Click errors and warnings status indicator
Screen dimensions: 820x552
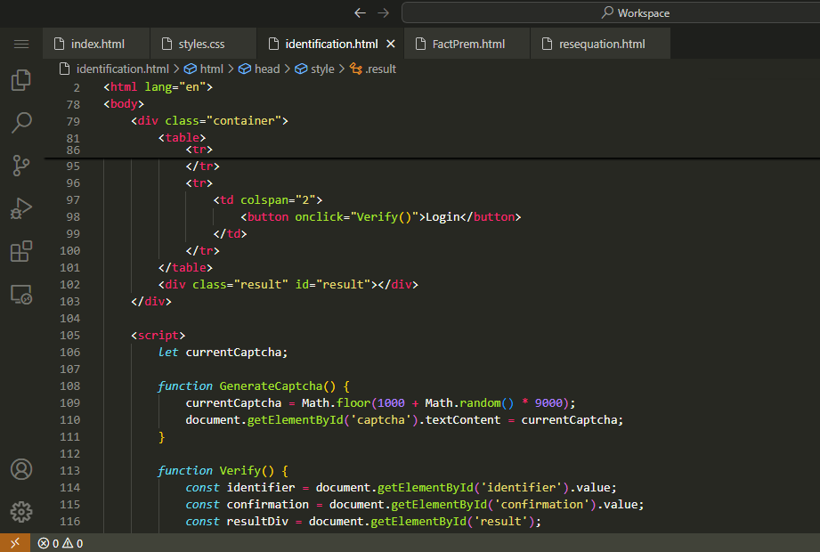click(x=61, y=543)
